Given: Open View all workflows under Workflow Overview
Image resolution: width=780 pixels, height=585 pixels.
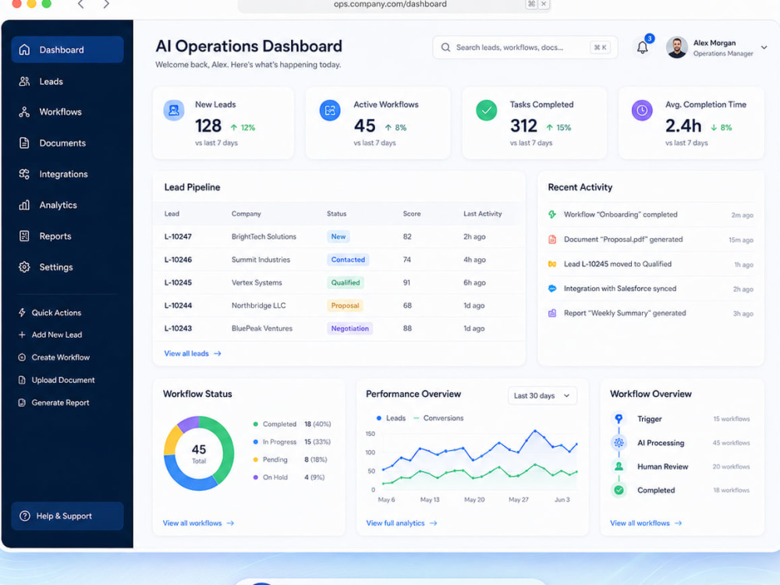Looking at the screenshot, I should pyautogui.click(x=646, y=523).
